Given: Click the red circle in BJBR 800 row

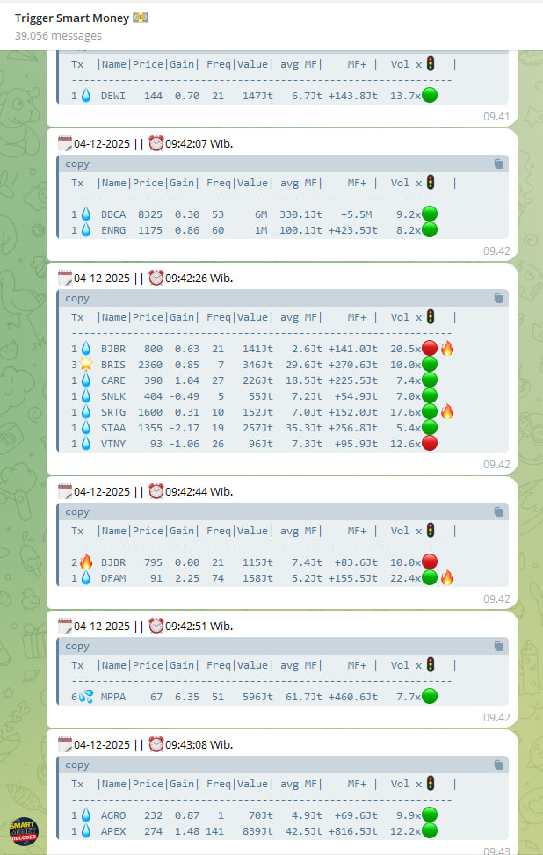Looking at the screenshot, I should click(430, 349).
